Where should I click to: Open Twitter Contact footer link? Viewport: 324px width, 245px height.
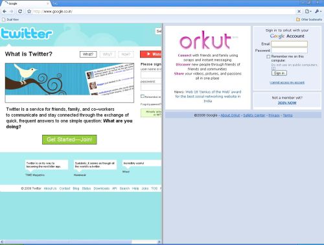point(65,189)
